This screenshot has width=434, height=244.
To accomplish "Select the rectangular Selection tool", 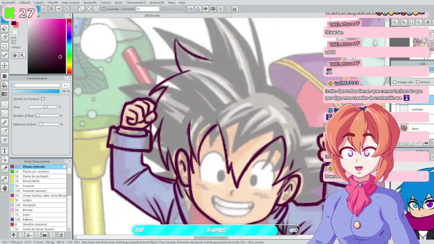I will point(5,105).
